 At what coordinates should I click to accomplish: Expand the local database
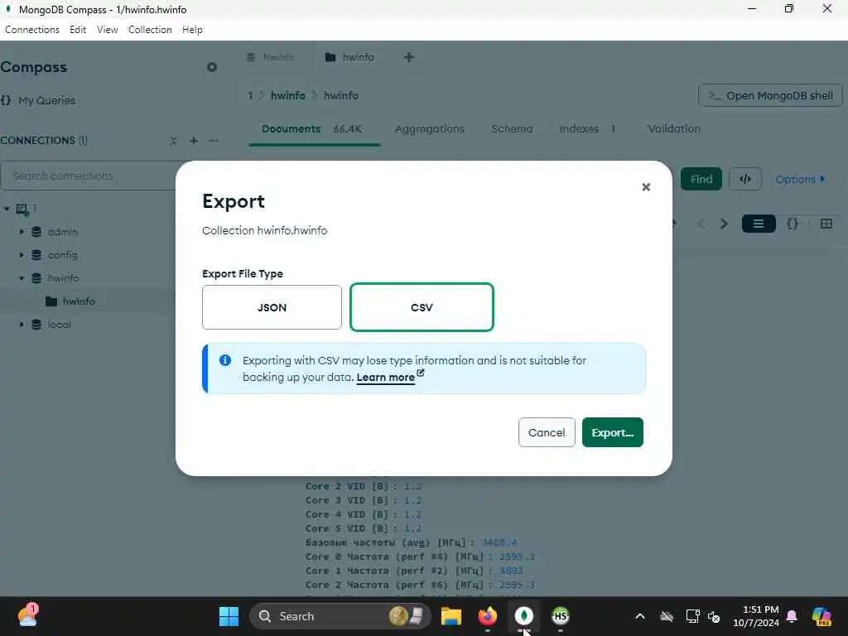[22, 325]
